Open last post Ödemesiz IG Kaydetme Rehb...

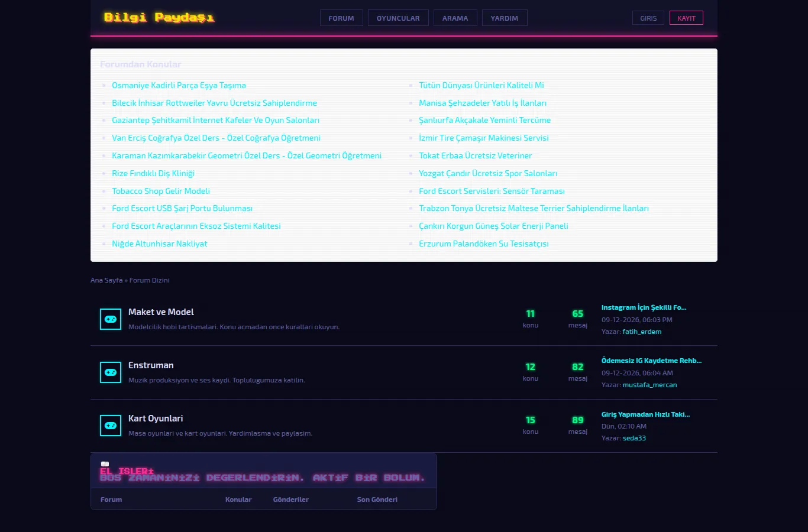pos(651,361)
